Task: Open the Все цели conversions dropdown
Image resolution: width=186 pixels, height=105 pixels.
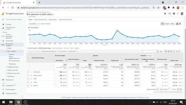Action: (151, 56)
